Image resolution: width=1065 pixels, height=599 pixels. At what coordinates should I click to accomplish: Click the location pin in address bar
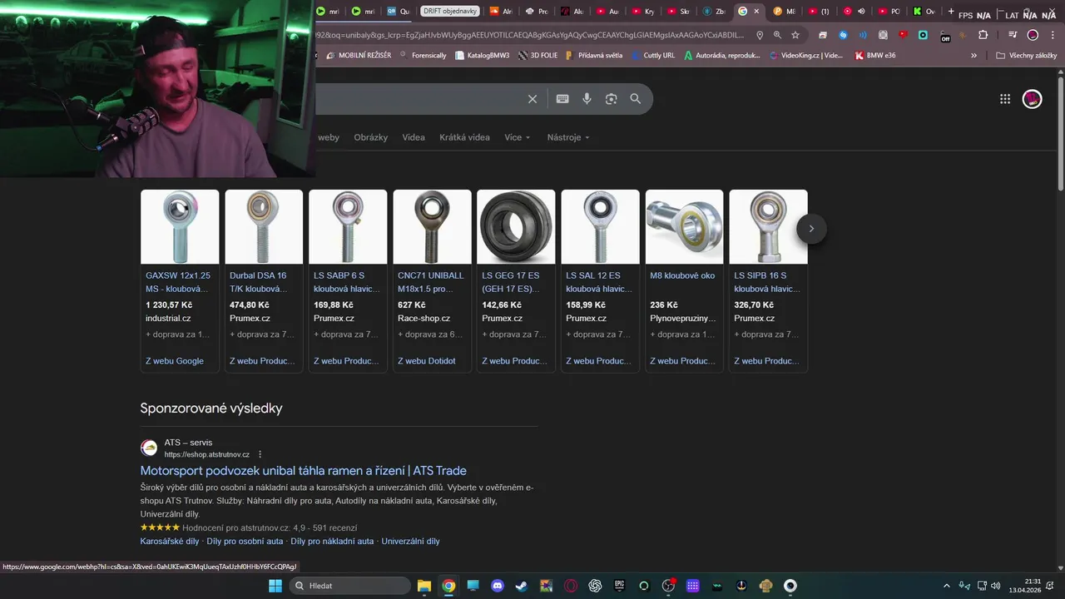click(x=760, y=35)
